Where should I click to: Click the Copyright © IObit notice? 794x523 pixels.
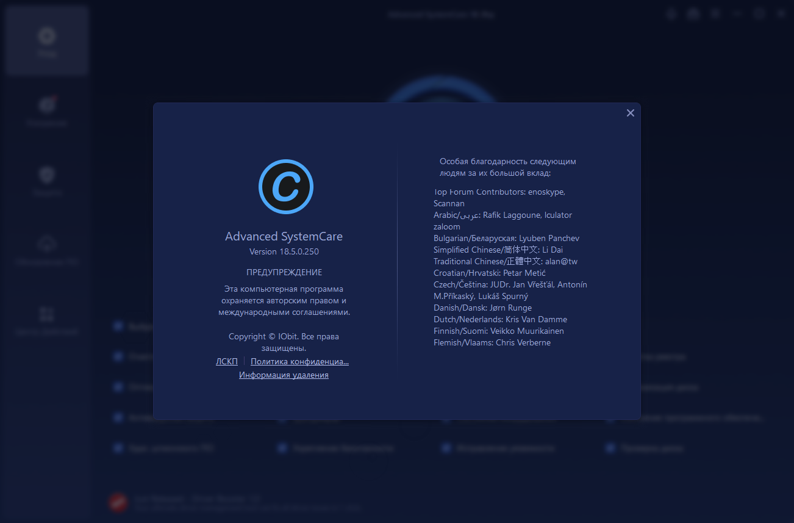tap(284, 342)
